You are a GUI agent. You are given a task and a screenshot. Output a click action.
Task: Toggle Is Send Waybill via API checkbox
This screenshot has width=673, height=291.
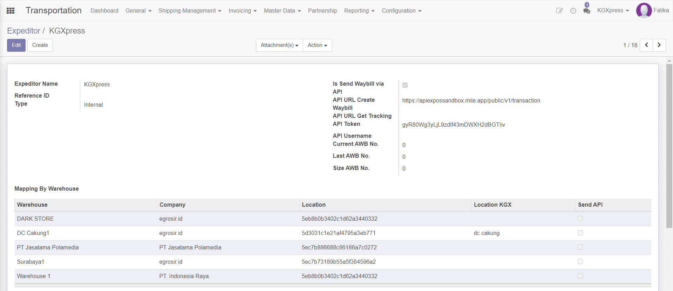tap(405, 85)
